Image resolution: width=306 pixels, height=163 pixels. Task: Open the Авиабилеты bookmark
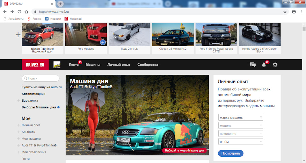13,19
